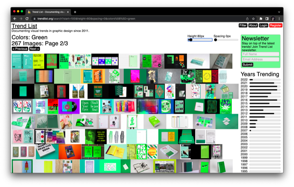The height and width of the screenshot is (187, 294).
Task: Toggle the browser side panel icon
Action: [267, 19]
